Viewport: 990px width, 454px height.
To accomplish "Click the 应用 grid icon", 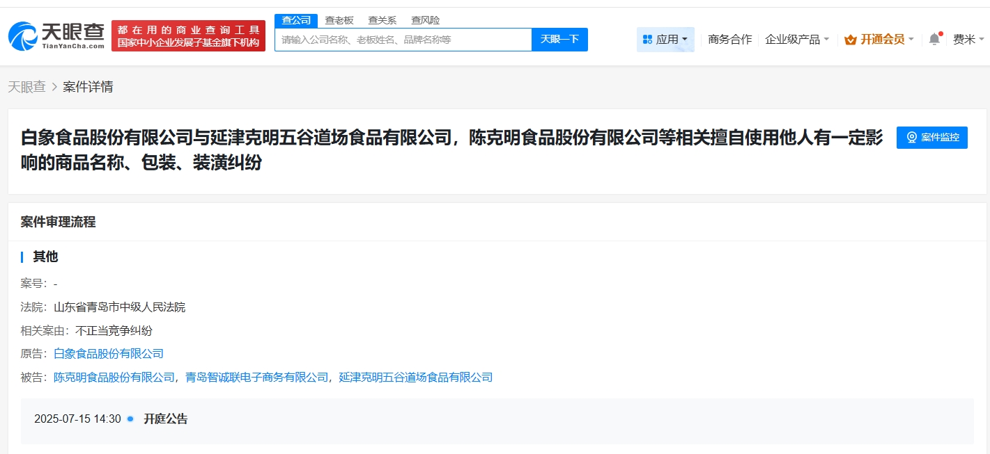I will point(647,40).
